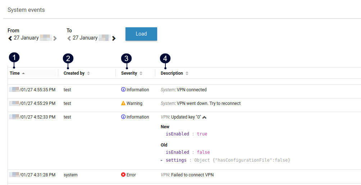The height and width of the screenshot is (185, 361).
Task: Sort the Severity column arrows
Action: pos(141,73)
